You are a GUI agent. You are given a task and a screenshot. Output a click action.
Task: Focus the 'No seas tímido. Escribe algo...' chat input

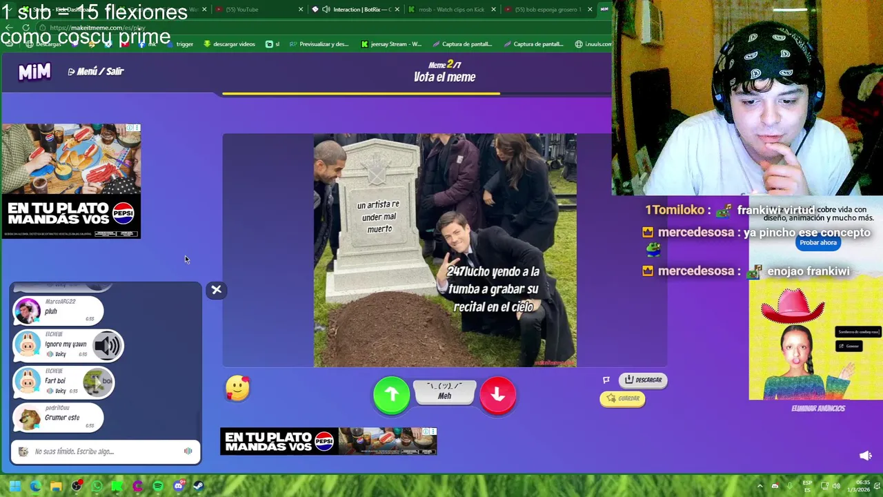(x=106, y=451)
